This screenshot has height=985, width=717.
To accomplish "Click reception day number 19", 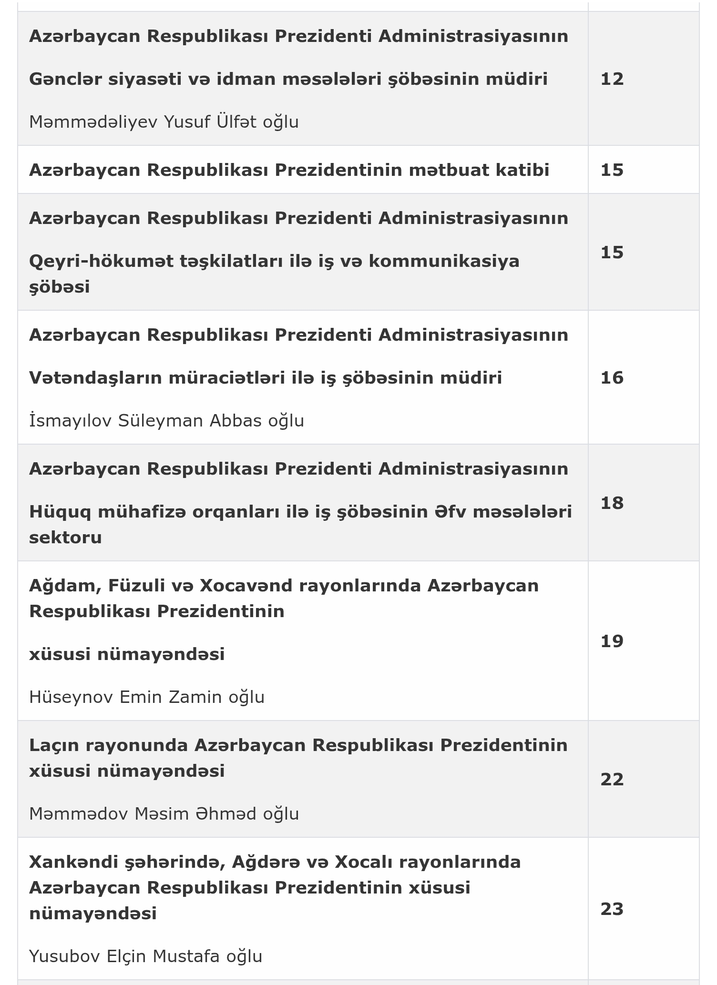I will tap(612, 641).
